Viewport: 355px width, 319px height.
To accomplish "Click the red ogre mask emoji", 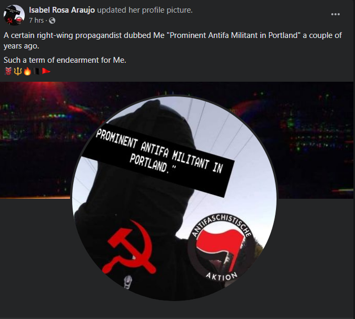I will 8,71.
